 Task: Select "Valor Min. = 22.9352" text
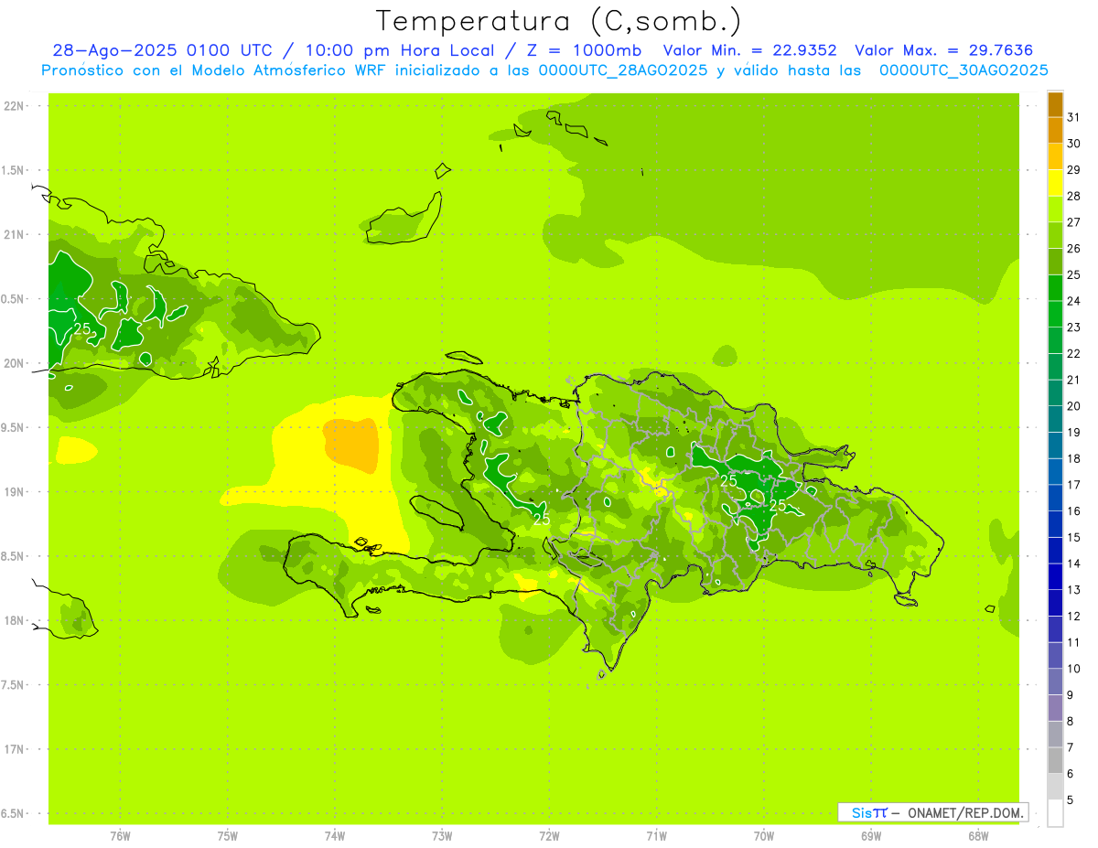pyautogui.click(x=749, y=50)
